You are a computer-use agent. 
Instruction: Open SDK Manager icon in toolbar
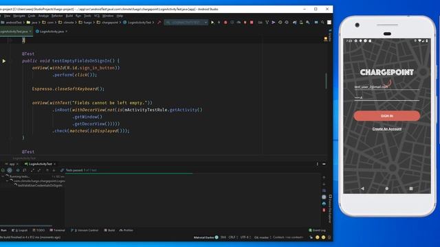308,23
